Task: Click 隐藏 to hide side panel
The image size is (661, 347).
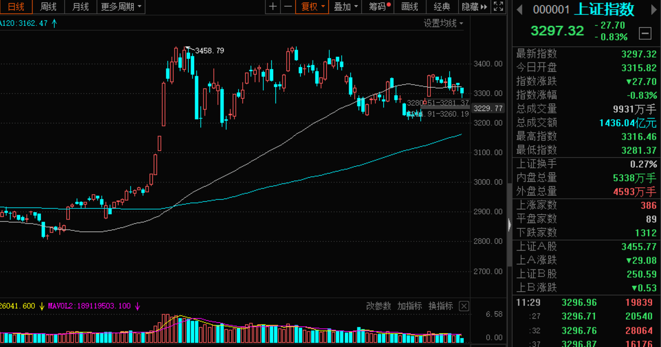Action: 474,7
